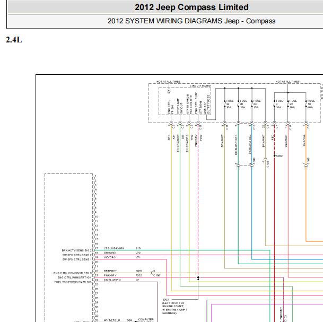Screen dimensions: 323x322
Task: Select circuit code "V71"
Action: pyautogui.click(x=138, y=257)
